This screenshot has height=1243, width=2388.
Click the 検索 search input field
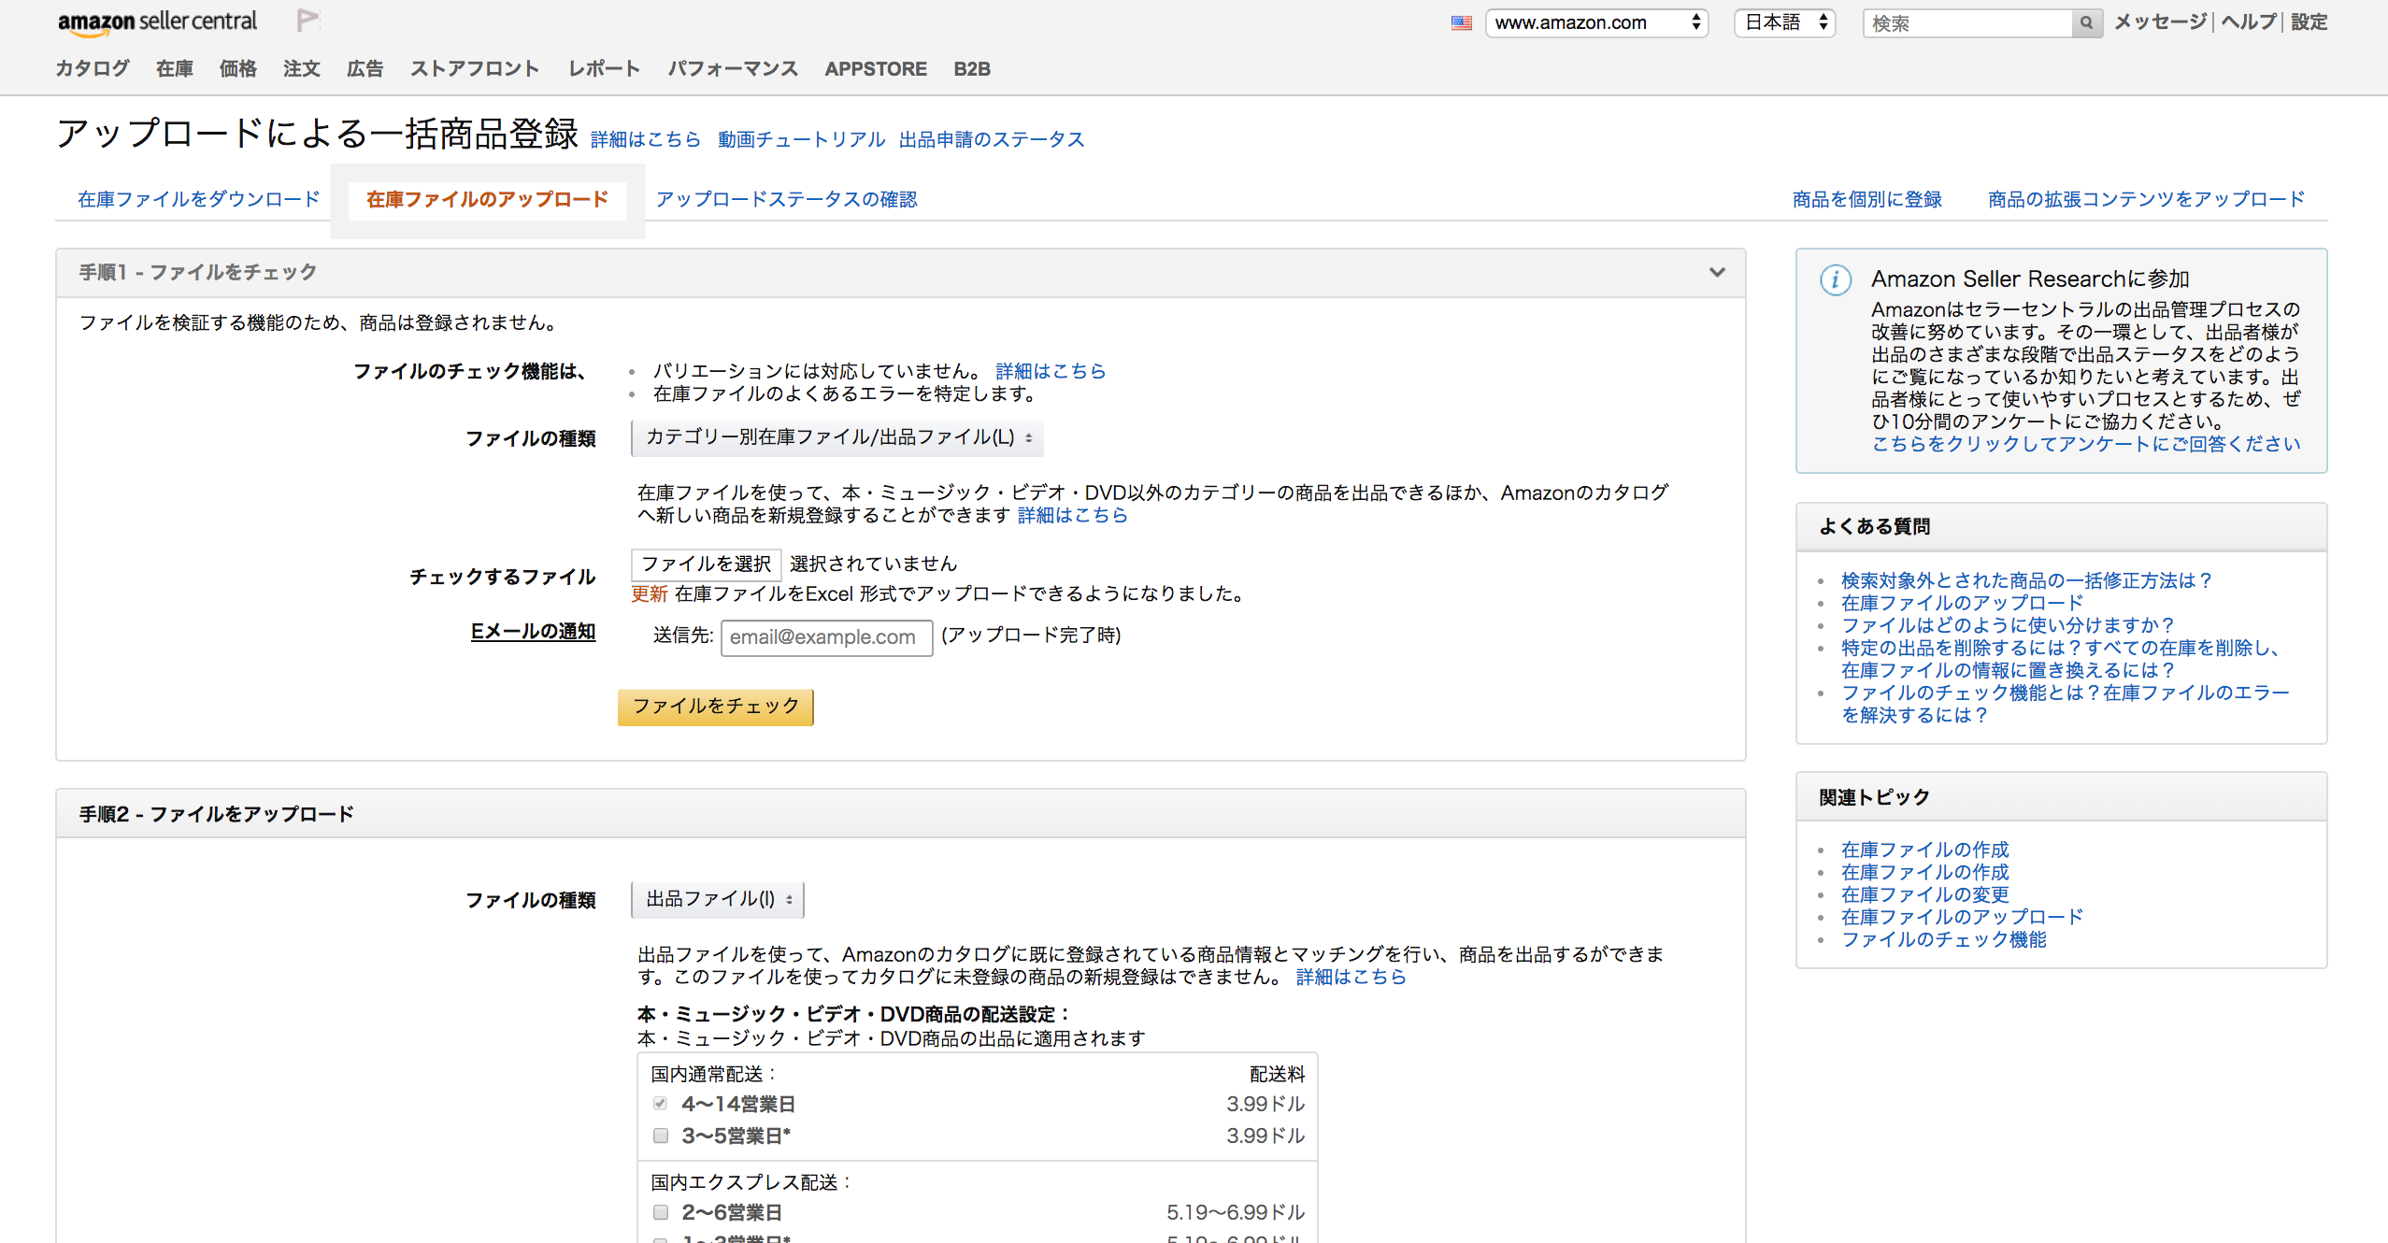(x=1967, y=23)
